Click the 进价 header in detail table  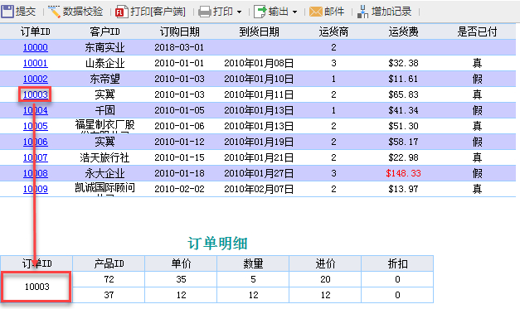(x=325, y=263)
